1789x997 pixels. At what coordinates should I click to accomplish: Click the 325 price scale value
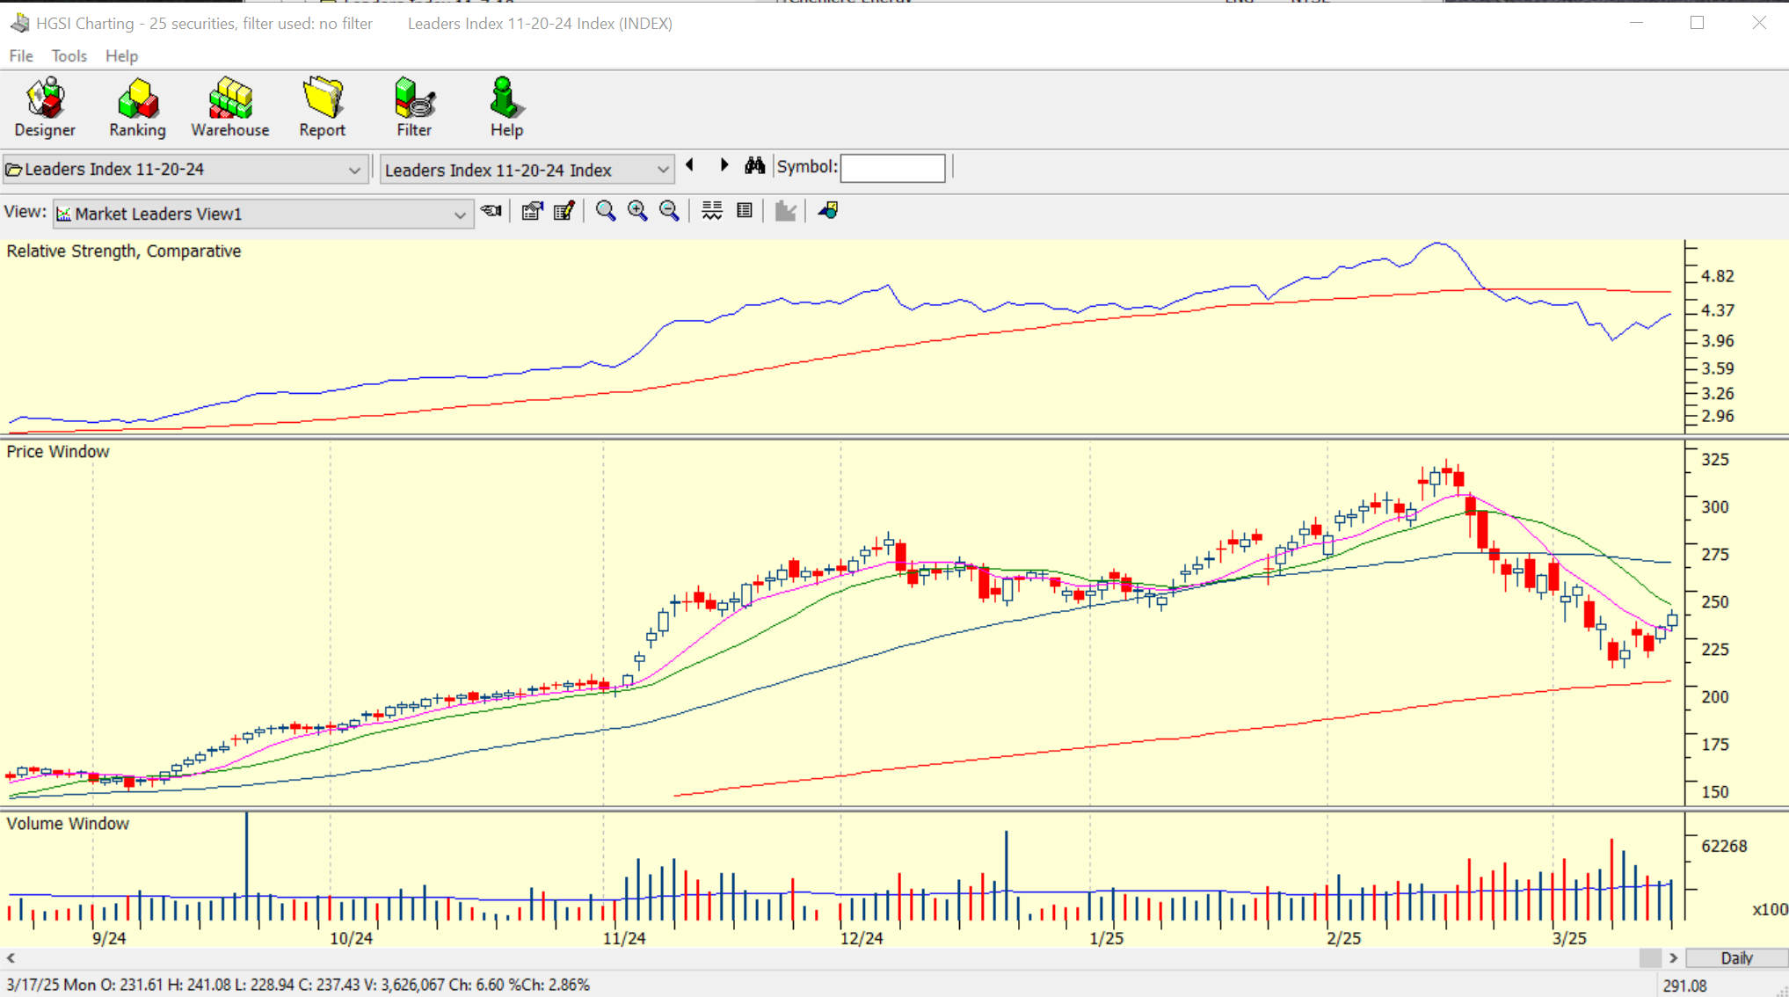pyautogui.click(x=1715, y=459)
